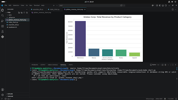The image size is (178, 100).
Task: Open the Explorer view in activity bar
Action: (3, 10)
